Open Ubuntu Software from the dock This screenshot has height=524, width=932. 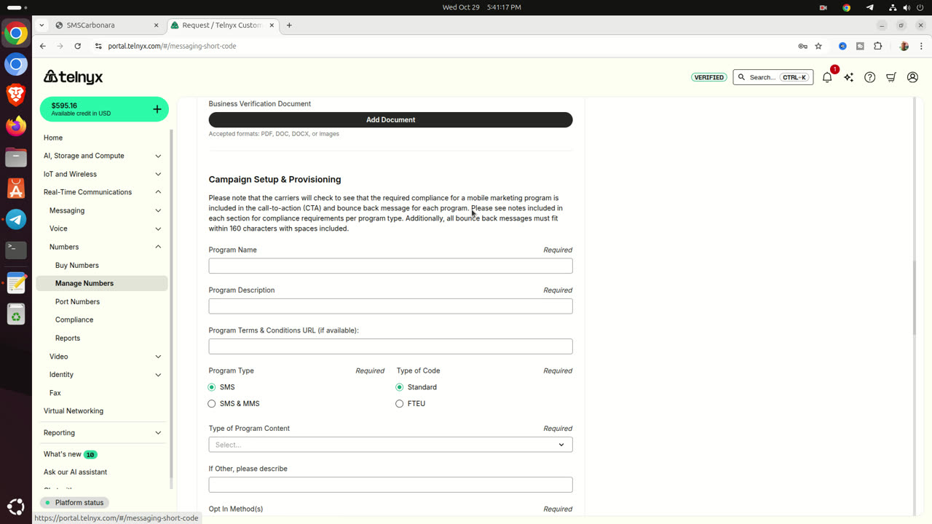click(x=16, y=188)
